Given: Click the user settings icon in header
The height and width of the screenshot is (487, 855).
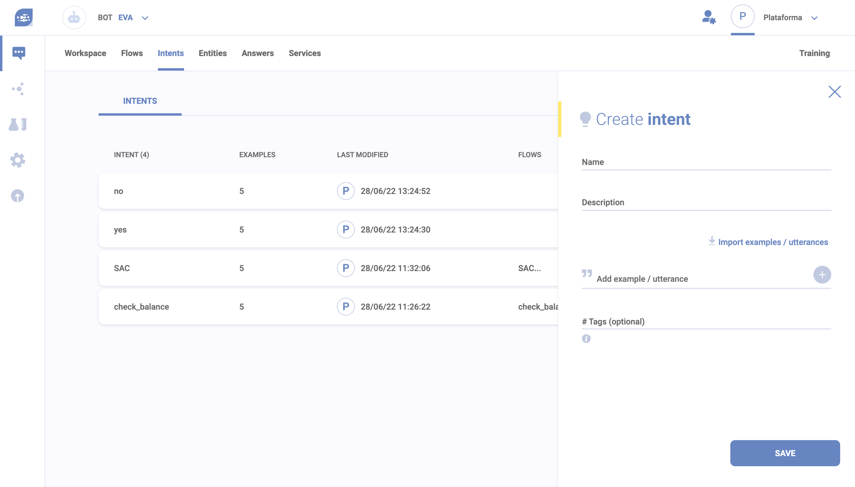Looking at the screenshot, I should coord(708,17).
